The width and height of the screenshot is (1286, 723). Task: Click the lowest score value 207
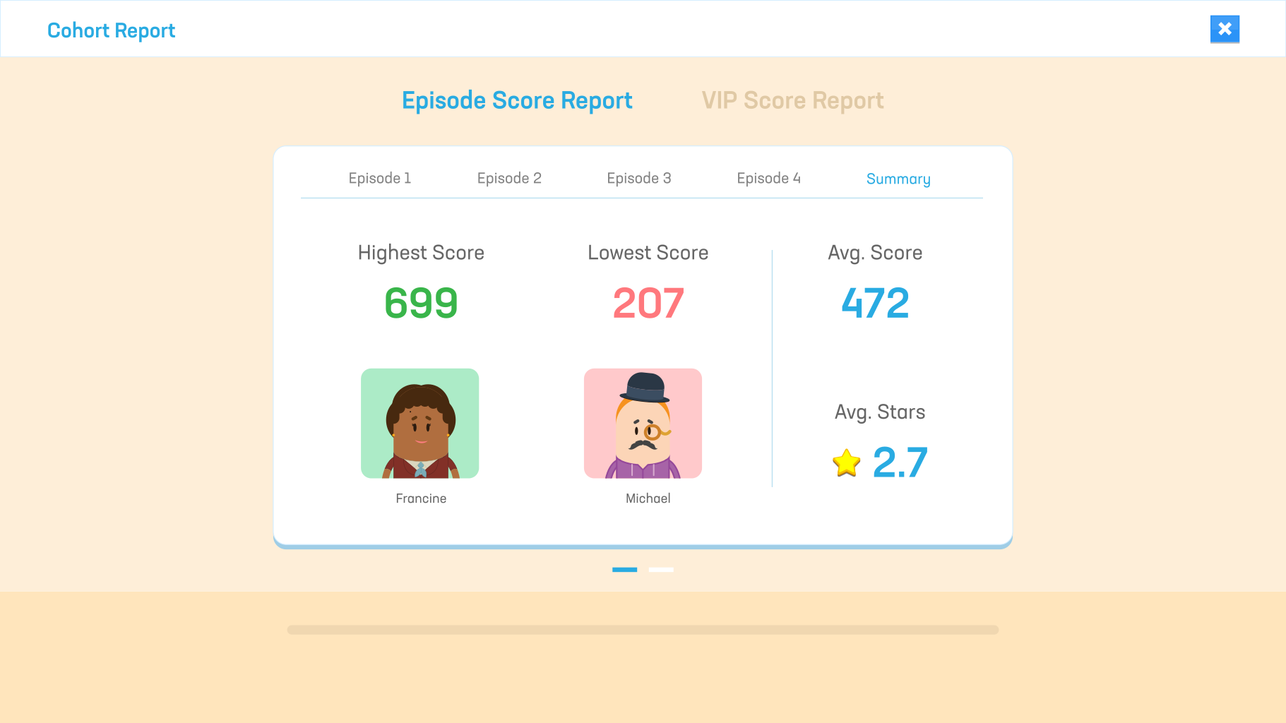[x=648, y=303]
